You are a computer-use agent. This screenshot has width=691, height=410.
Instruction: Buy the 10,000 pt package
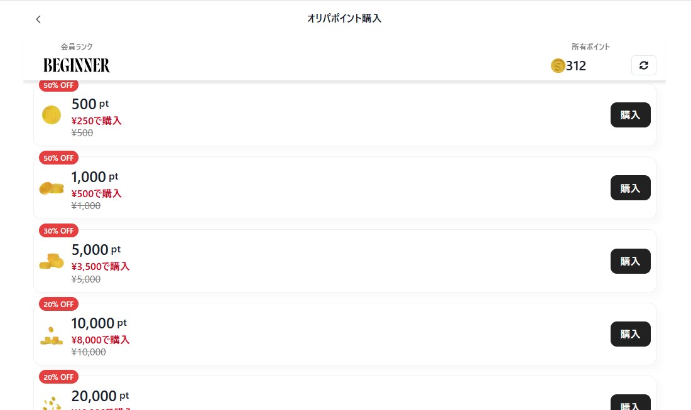point(630,334)
